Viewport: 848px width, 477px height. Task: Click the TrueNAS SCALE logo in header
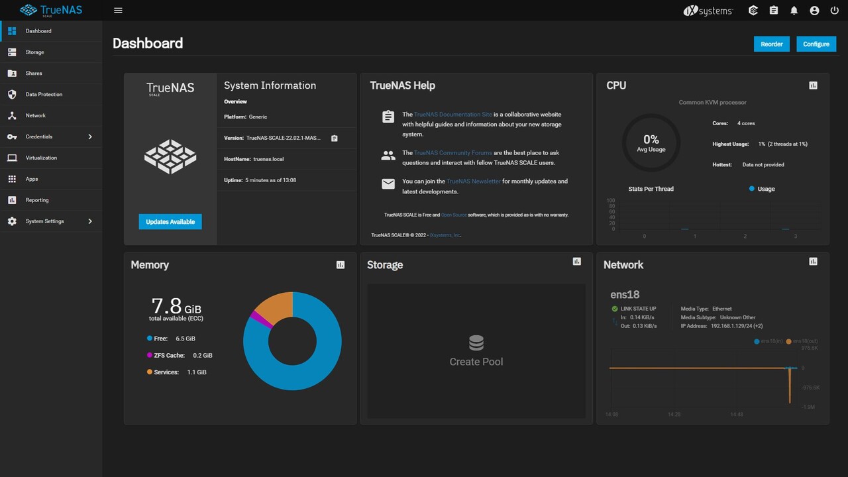51,10
